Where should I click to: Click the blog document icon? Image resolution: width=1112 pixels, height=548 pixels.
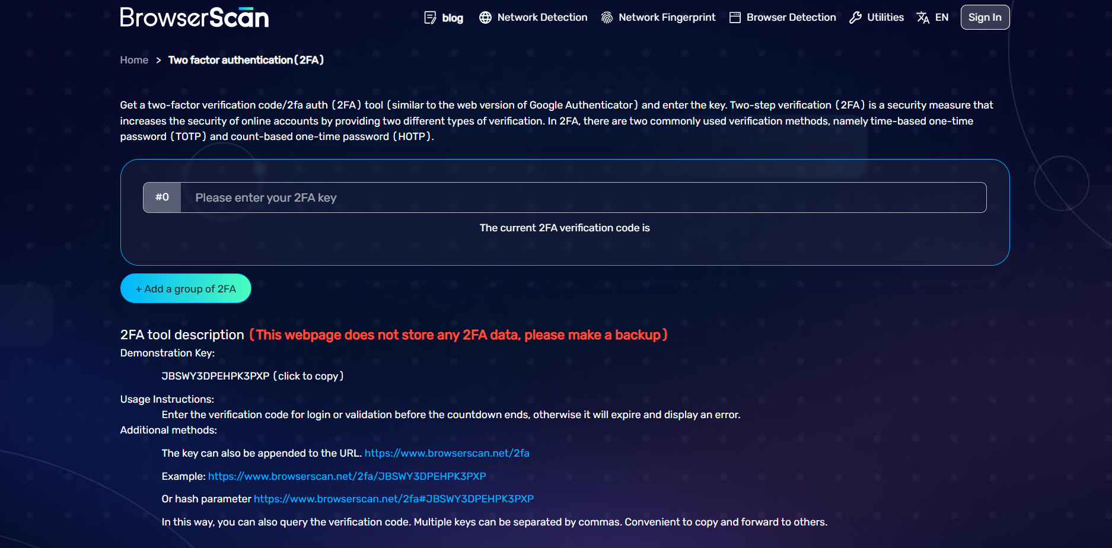(x=430, y=18)
